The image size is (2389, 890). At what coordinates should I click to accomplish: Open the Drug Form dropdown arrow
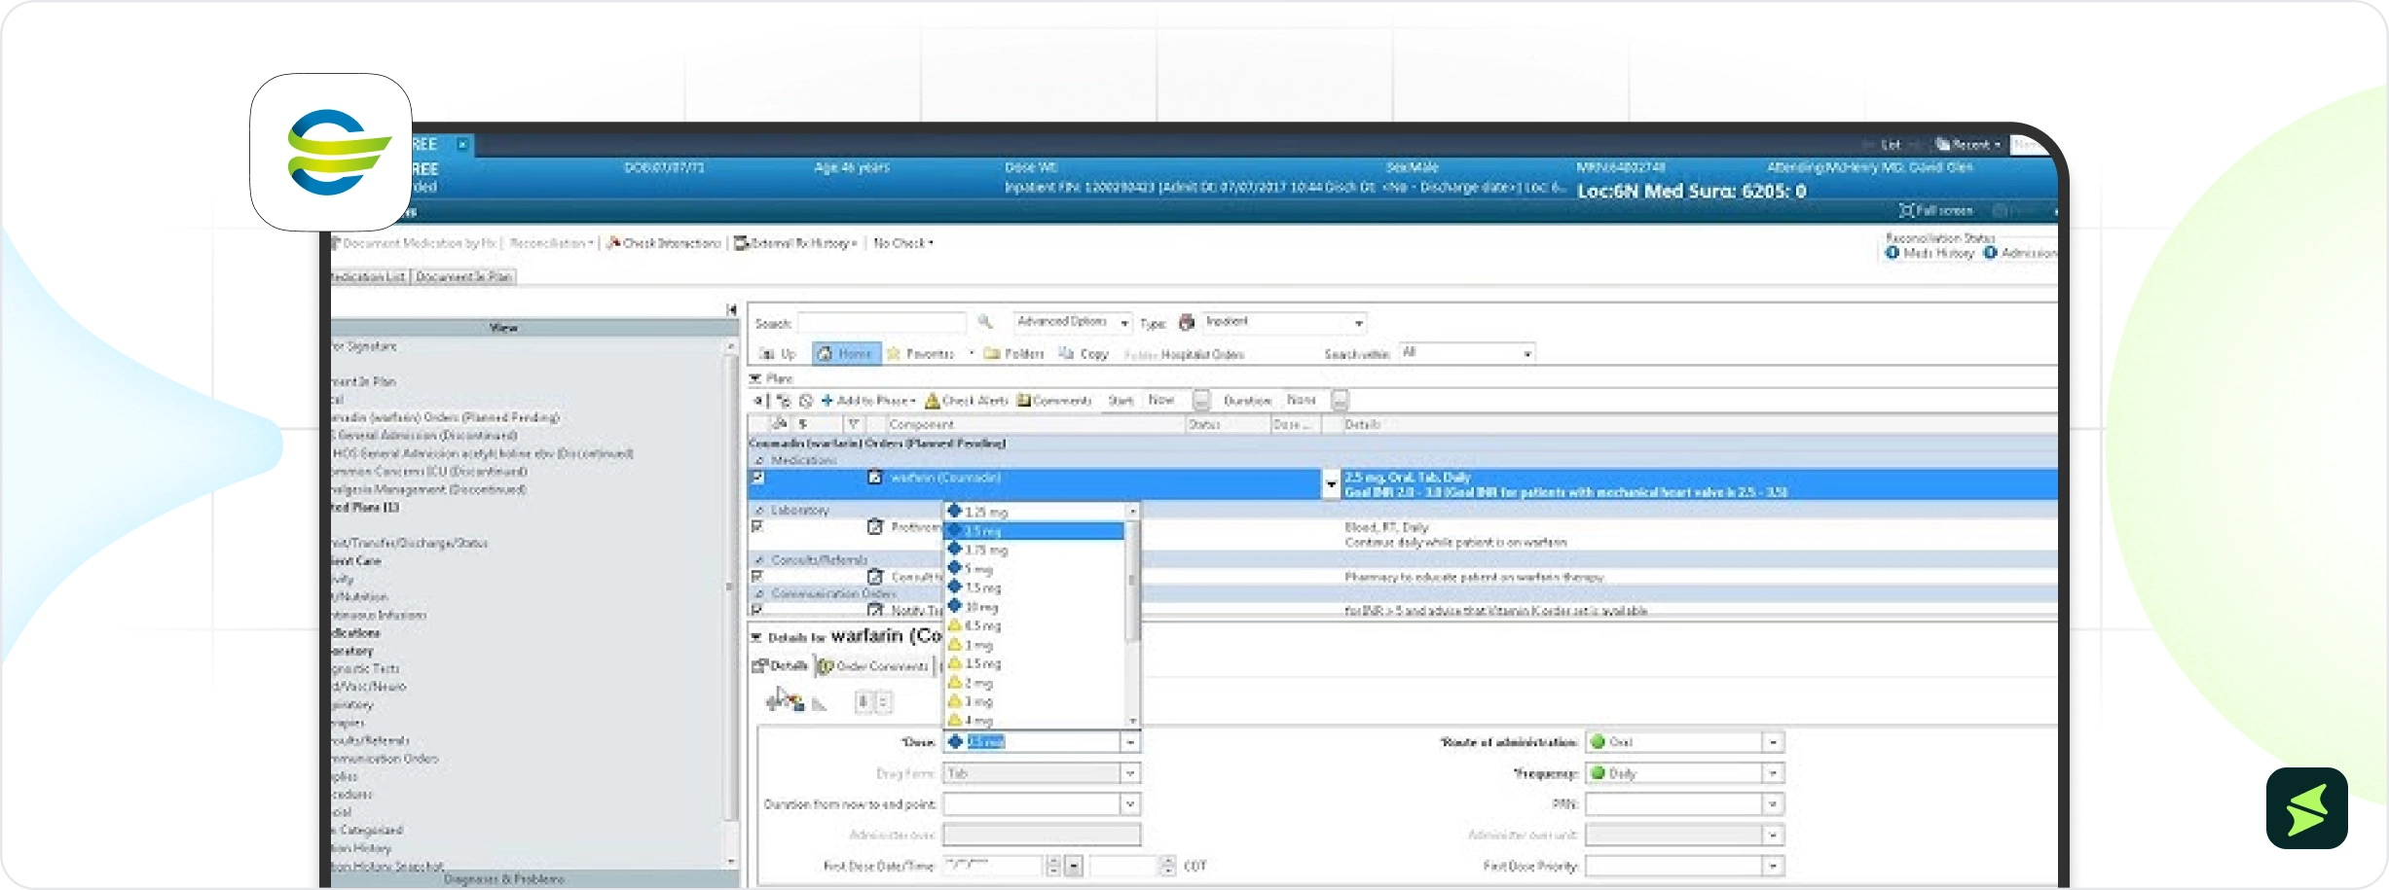[x=1130, y=773]
